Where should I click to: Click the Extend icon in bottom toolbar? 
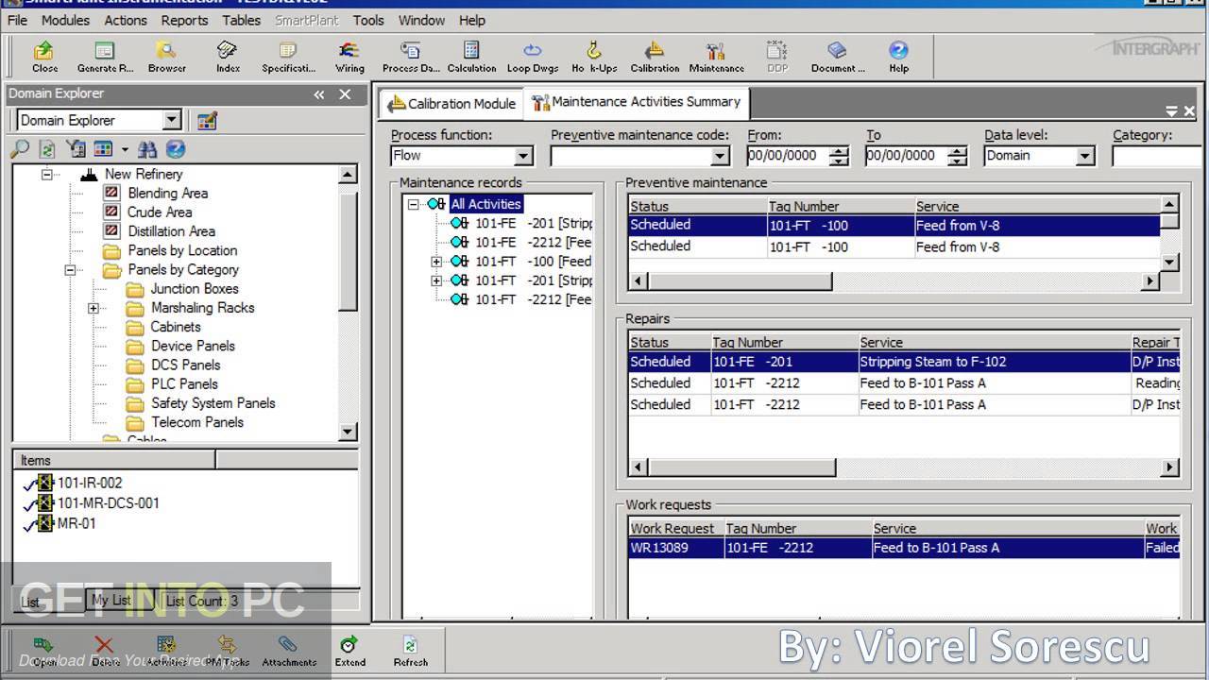[349, 651]
